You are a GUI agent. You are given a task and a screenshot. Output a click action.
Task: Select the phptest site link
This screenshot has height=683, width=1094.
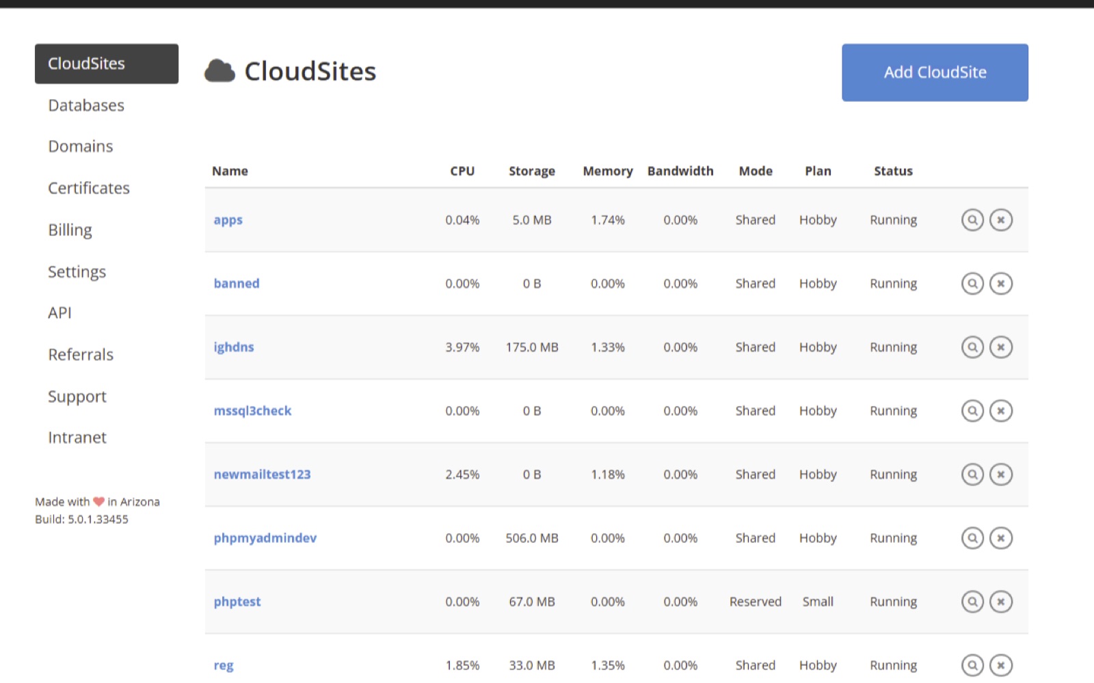tap(237, 602)
